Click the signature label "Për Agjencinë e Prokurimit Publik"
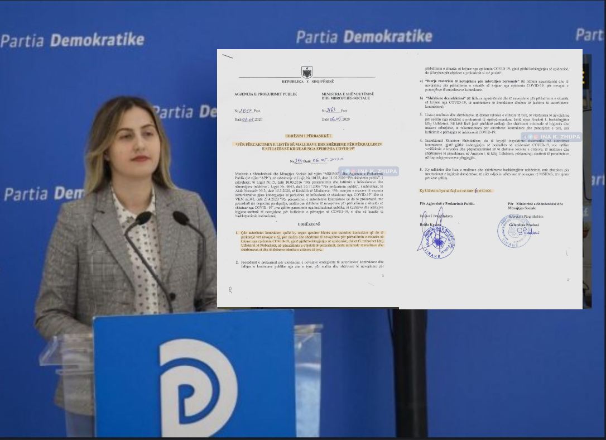 [x=447, y=203]
